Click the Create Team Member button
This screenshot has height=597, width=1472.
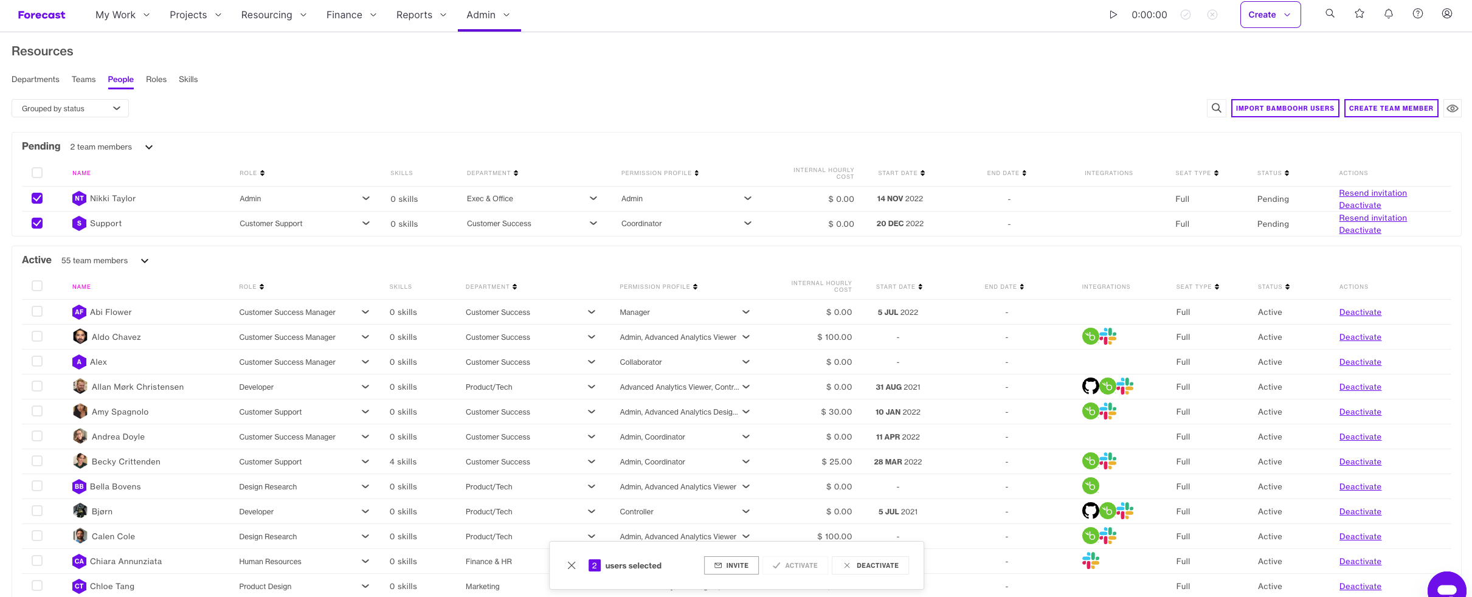coord(1391,108)
